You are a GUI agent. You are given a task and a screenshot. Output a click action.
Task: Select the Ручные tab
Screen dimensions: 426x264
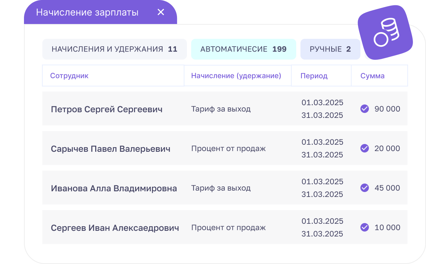pos(330,49)
